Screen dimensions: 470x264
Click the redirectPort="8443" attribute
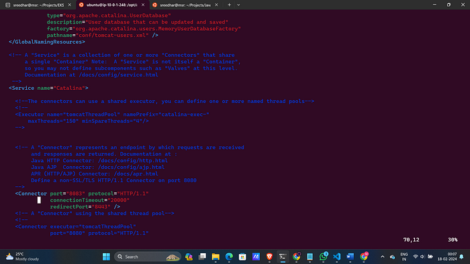[80, 206]
